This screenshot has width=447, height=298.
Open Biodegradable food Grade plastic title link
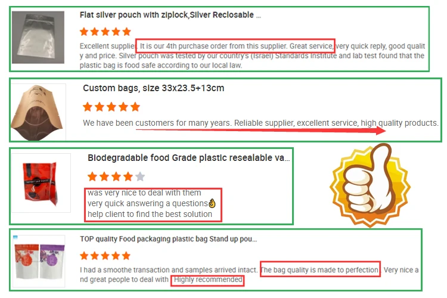coord(188,158)
